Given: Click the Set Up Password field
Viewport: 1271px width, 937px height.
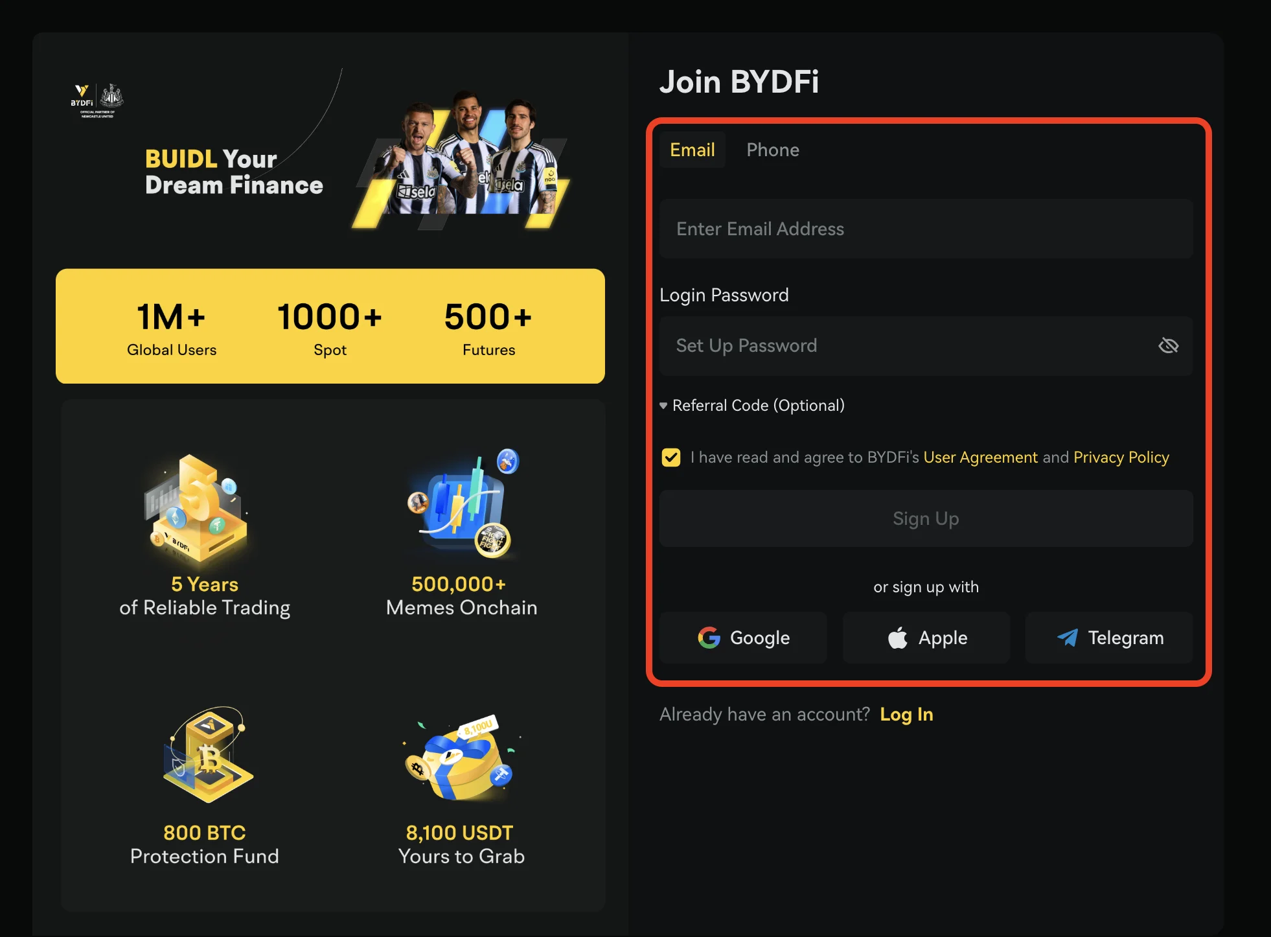Looking at the screenshot, I should [x=907, y=346].
